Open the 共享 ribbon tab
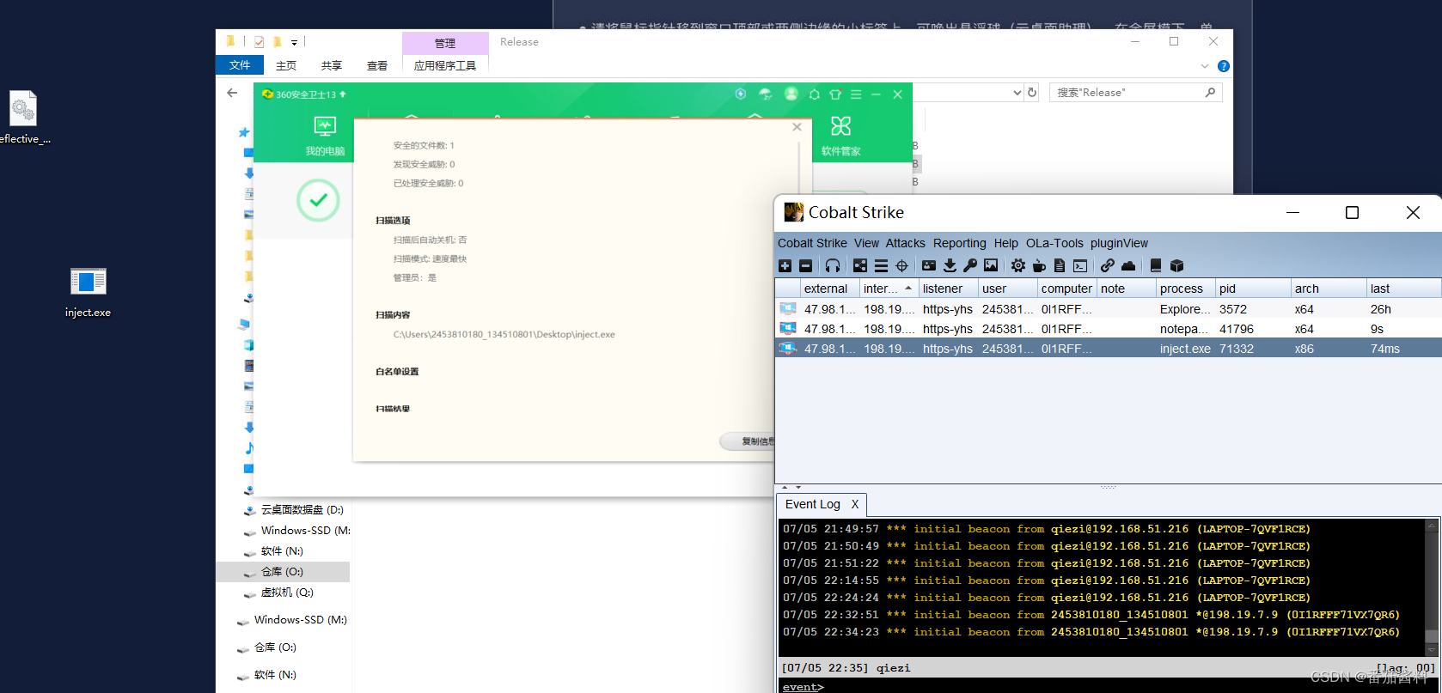 click(332, 65)
